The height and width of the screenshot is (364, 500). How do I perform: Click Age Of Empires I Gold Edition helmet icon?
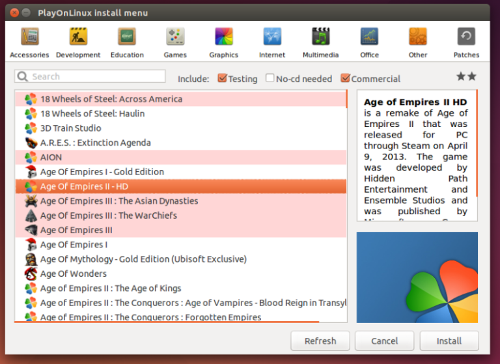tap(31, 172)
